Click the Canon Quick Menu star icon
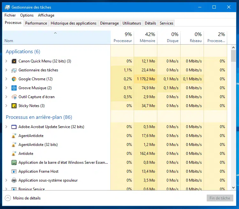The height and width of the screenshot is (209, 239). tap(14, 61)
